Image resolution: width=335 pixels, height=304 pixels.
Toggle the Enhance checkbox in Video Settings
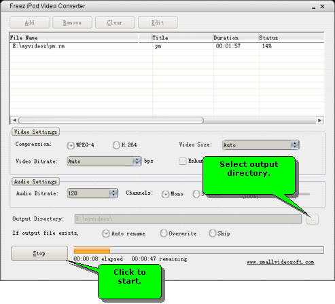[x=183, y=161]
